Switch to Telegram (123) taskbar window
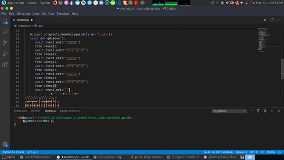The image size is (284, 160). (107, 157)
